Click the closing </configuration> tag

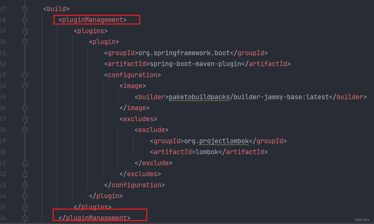(x=134, y=185)
